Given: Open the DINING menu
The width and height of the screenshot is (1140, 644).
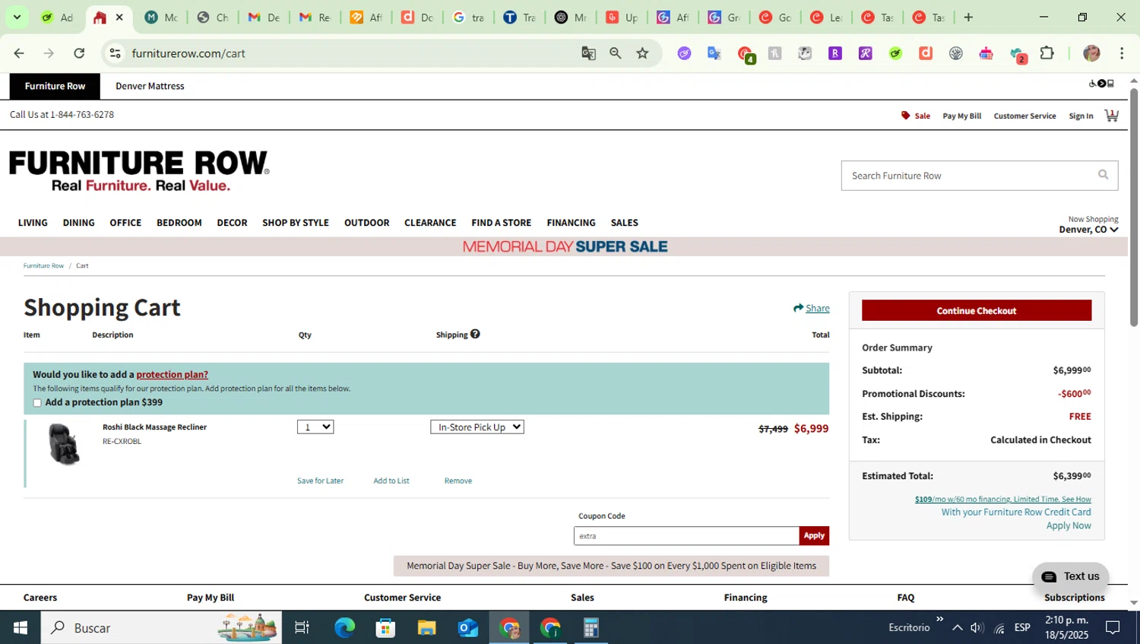Looking at the screenshot, I should pos(79,223).
